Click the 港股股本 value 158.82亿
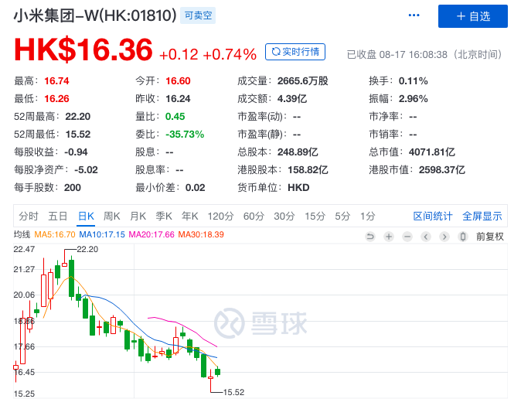Image resolution: width=521 pixels, height=399 pixels. 308,170
